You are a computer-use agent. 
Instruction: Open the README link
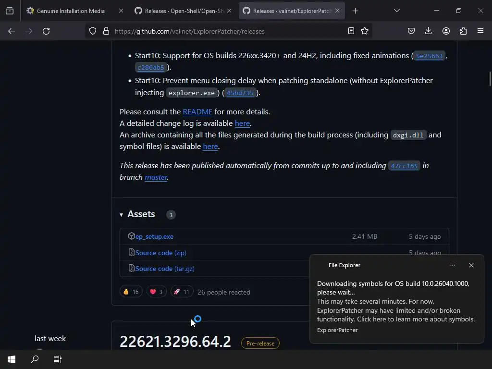pyautogui.click(x=197, y=111)
